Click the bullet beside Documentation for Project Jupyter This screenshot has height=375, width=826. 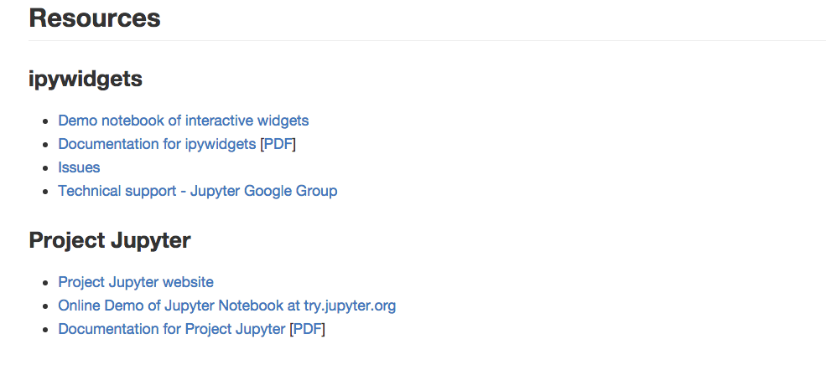click(45, 330)
